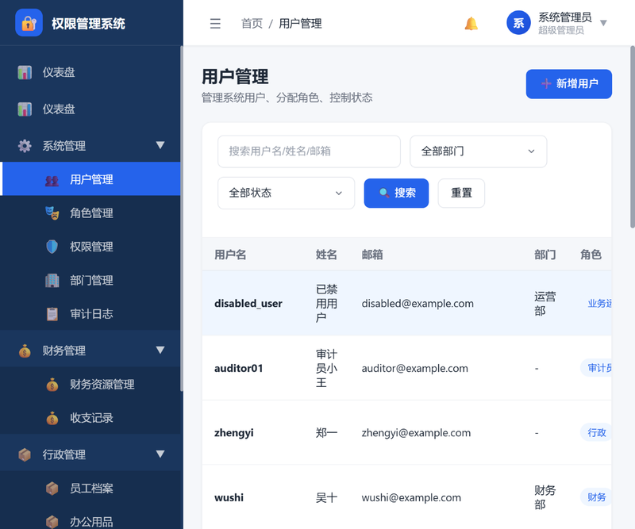Click the lock logo icon
The image size is (635, 529).
pos(29,23)
